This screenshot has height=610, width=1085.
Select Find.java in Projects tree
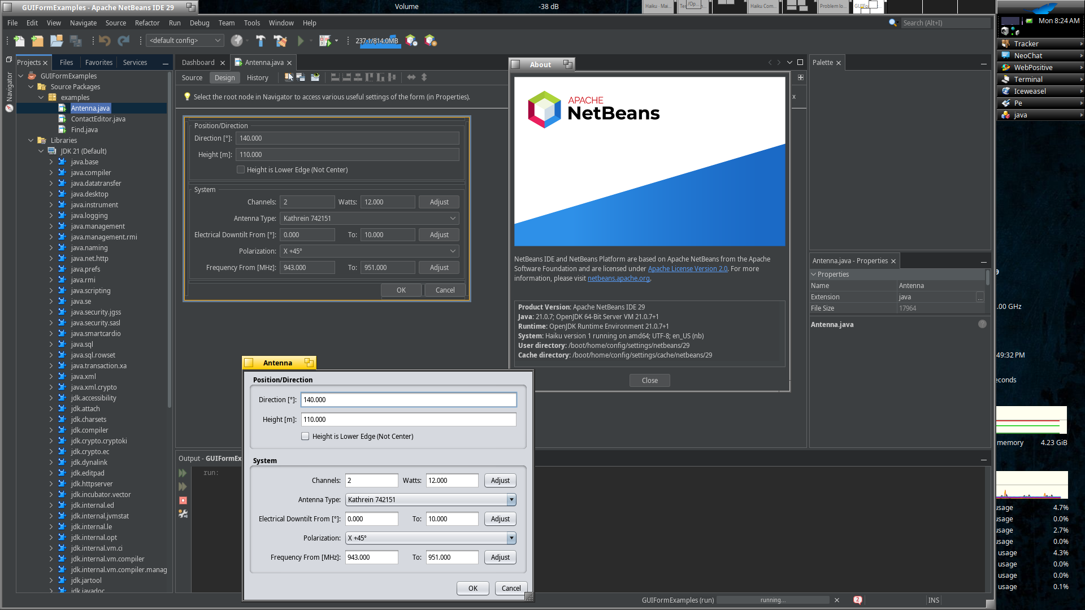84,130
